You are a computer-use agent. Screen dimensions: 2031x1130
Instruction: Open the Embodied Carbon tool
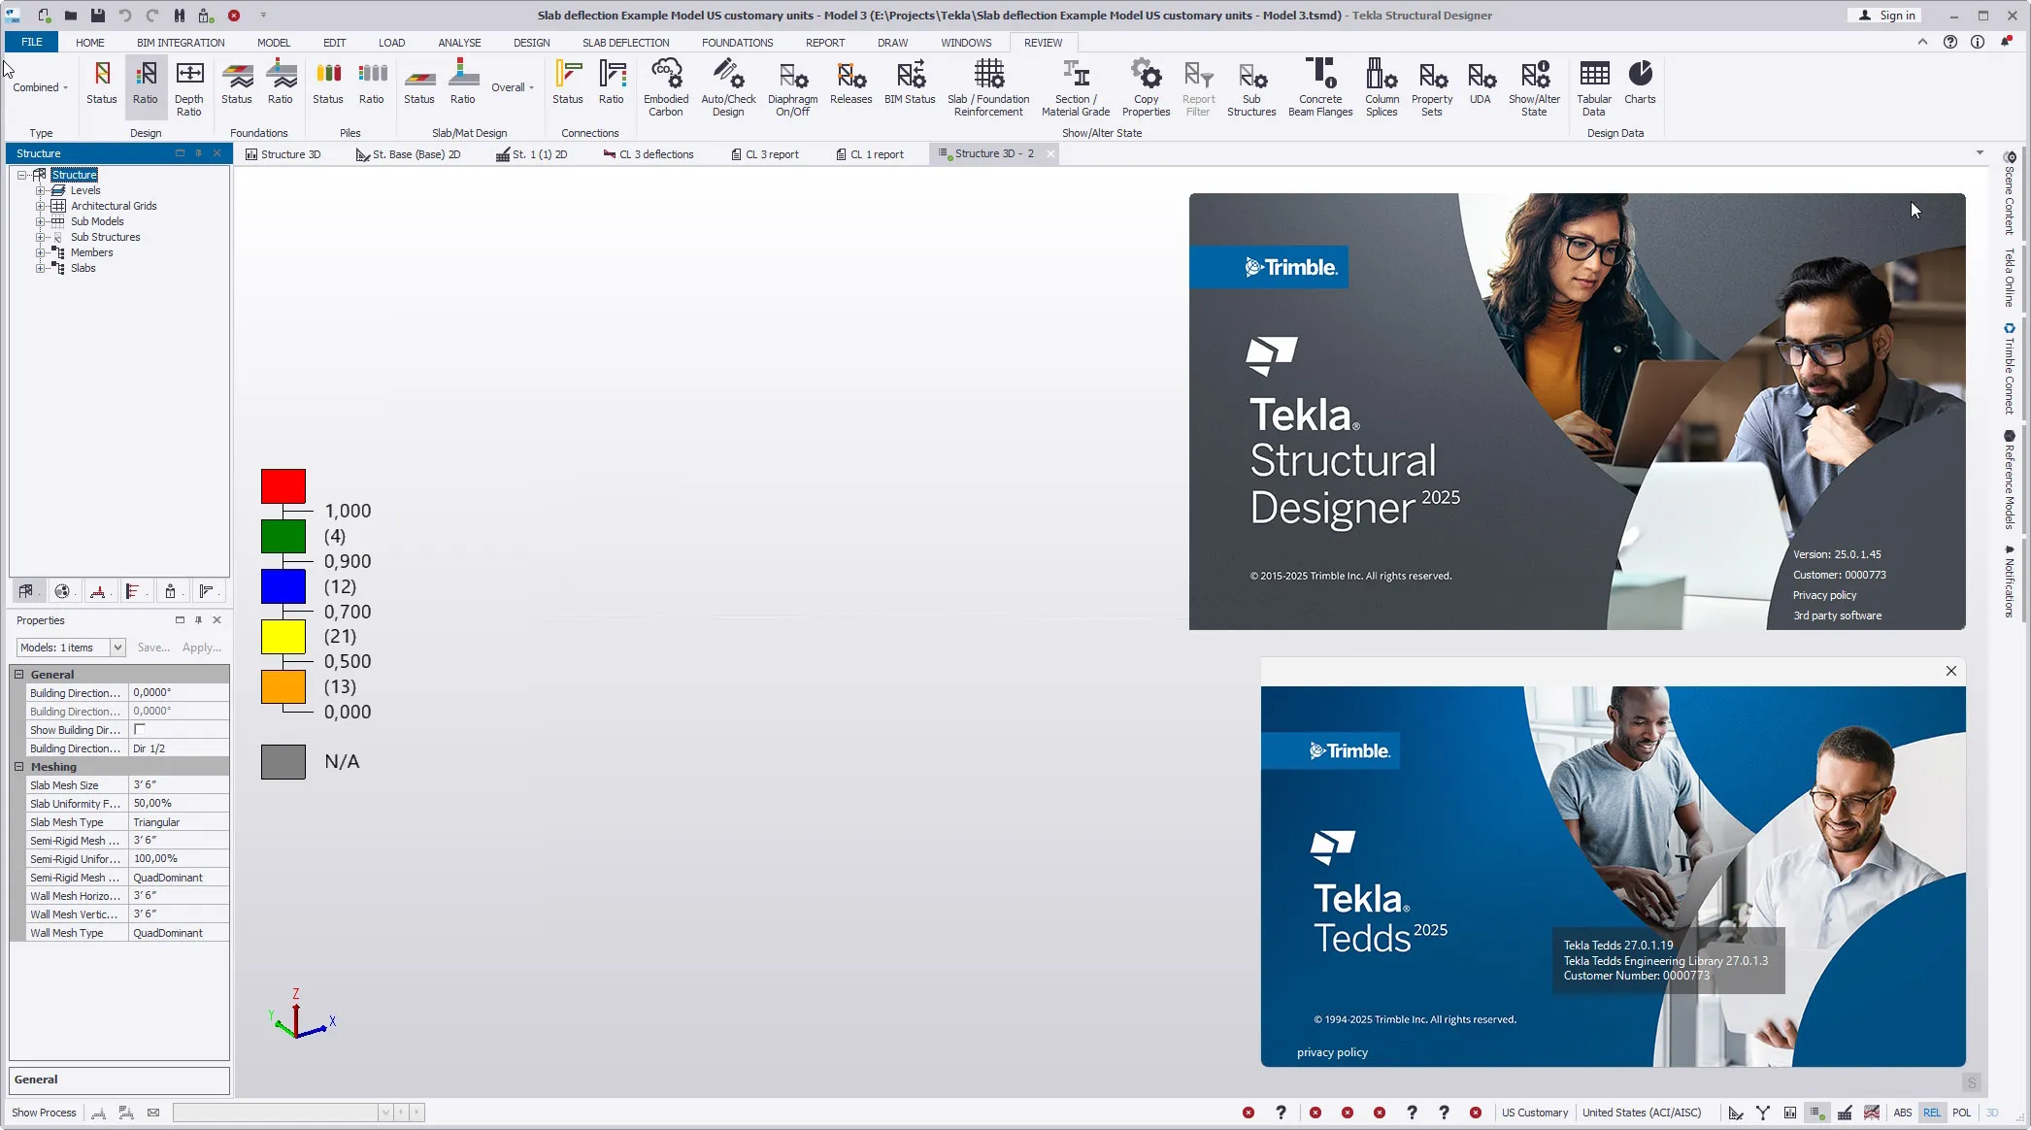click(665, 87)
